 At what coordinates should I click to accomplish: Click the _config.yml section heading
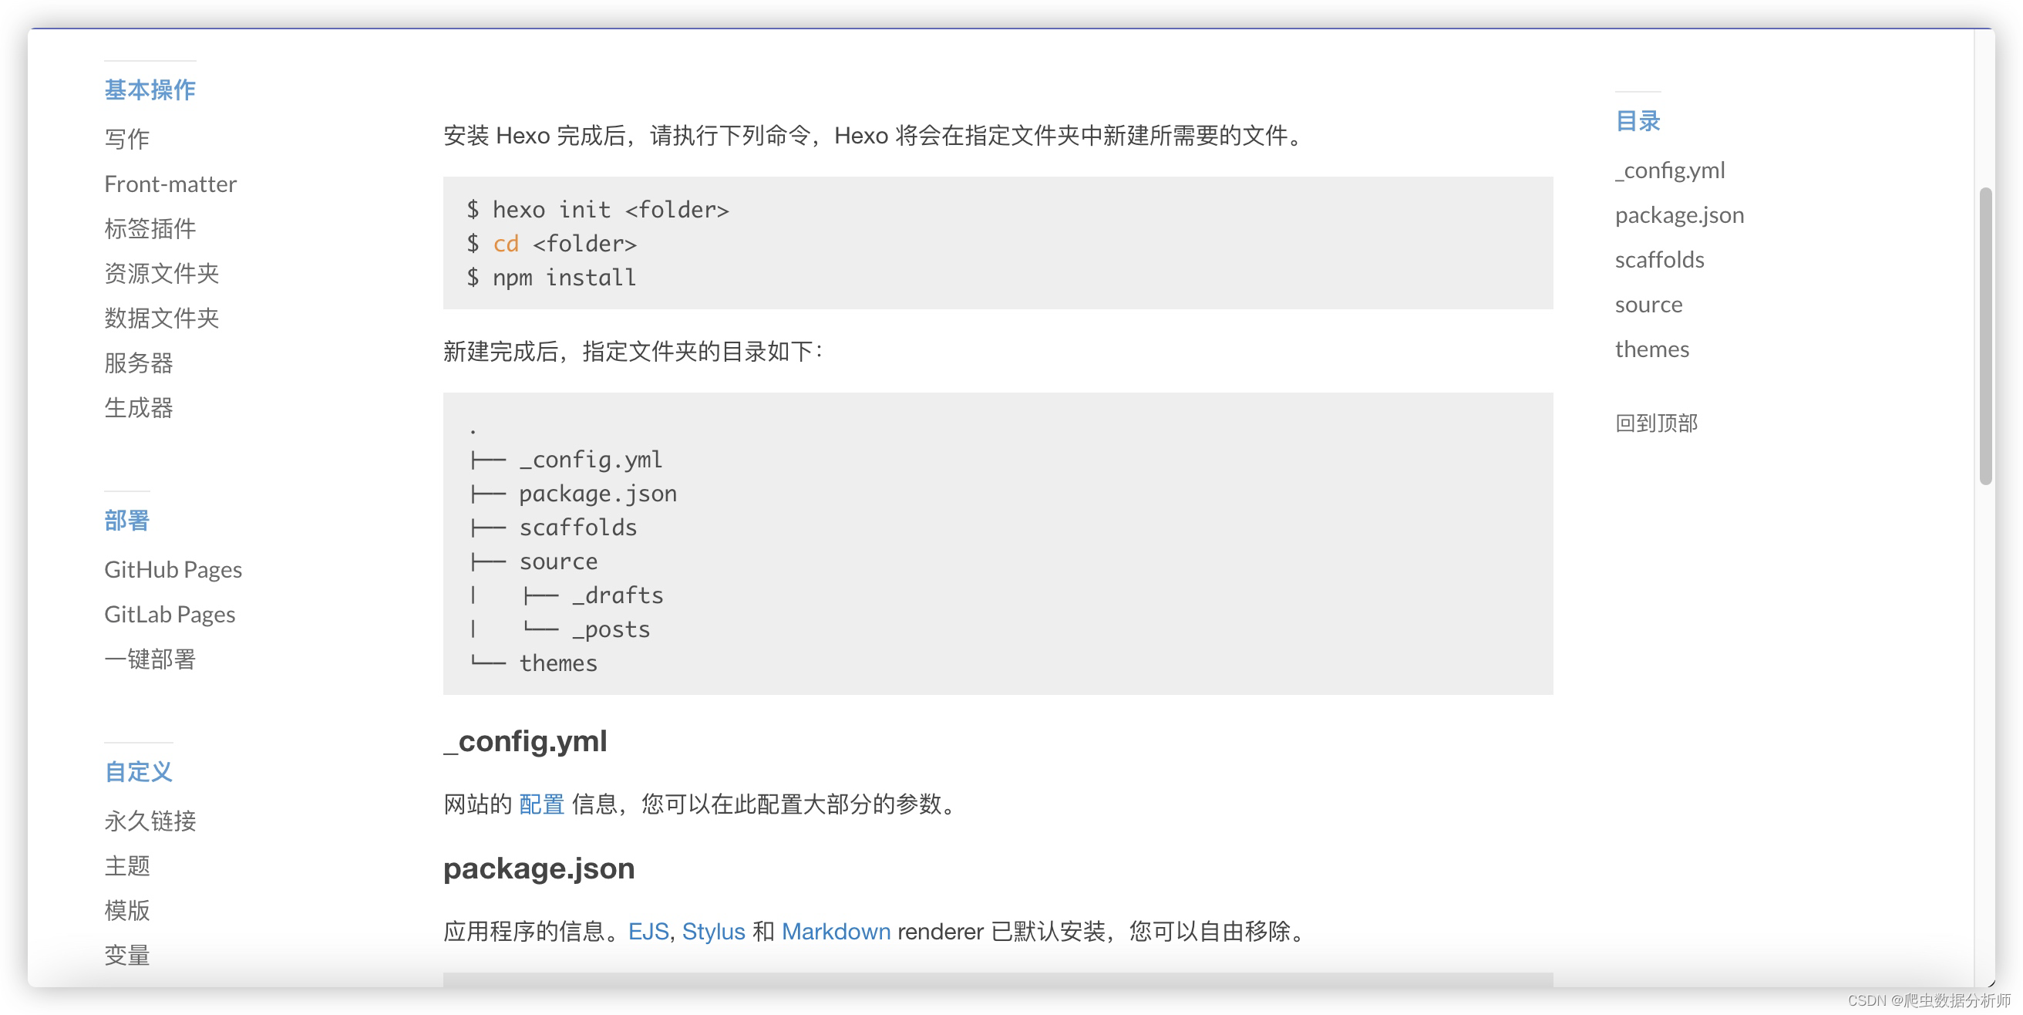click(x=524, y=741)
